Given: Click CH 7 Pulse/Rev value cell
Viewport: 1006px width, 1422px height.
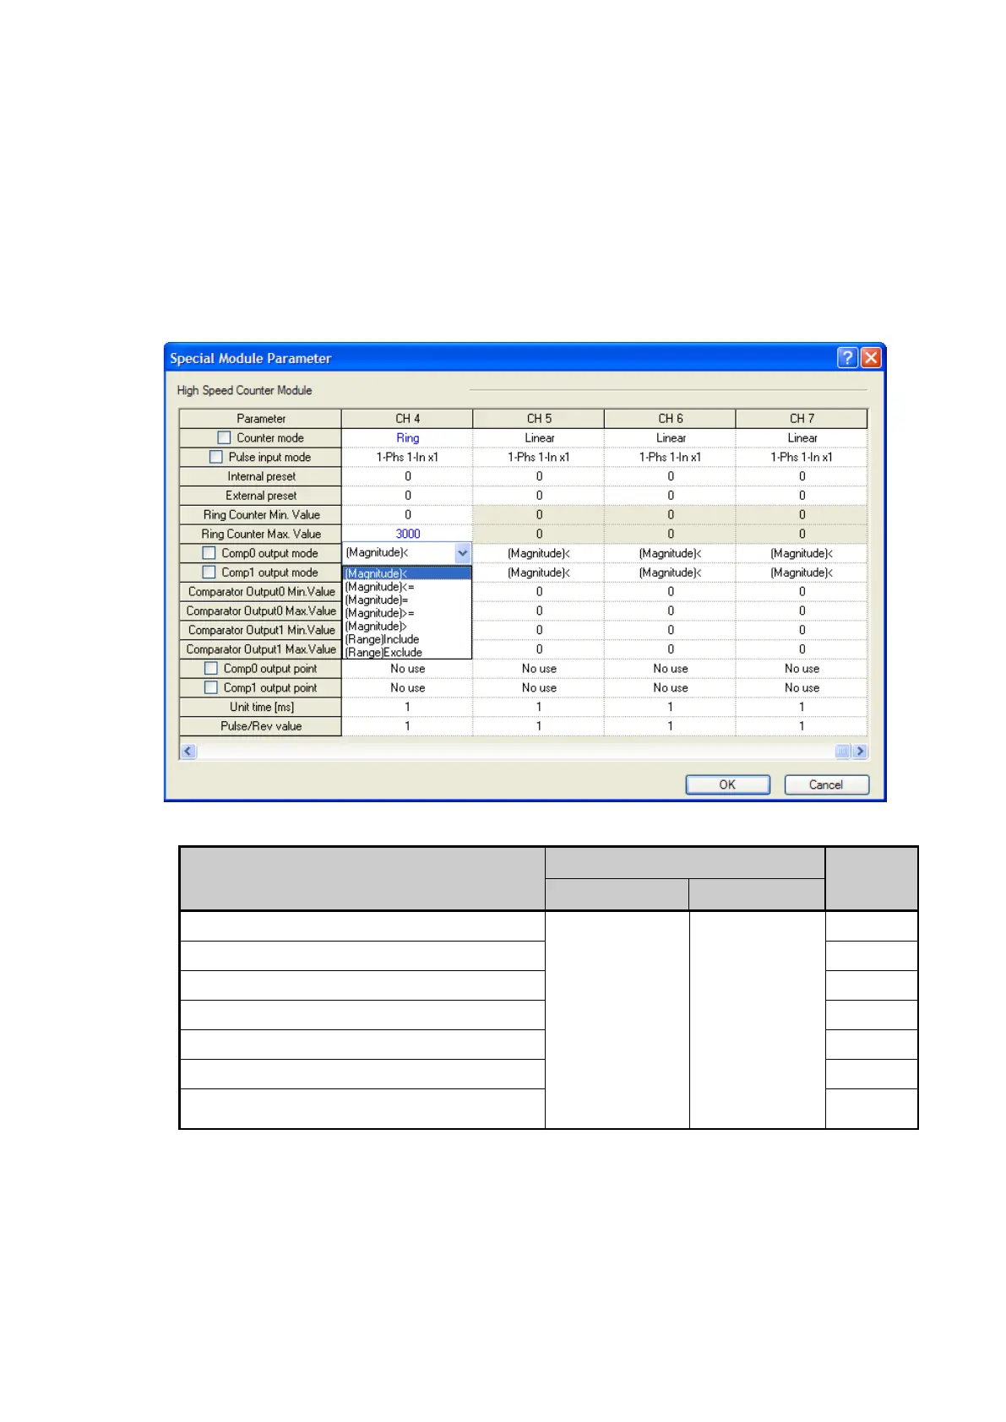Looking at the screenshot, I should point(802,726).
